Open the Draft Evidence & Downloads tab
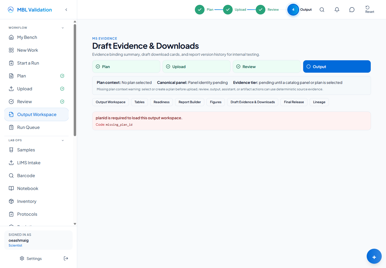The height and width of the screenshot is (268, 386). (253, 102)
